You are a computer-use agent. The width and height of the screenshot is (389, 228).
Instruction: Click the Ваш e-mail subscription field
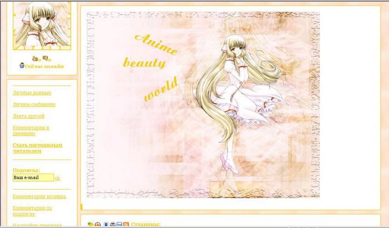[x=33, y=177]
